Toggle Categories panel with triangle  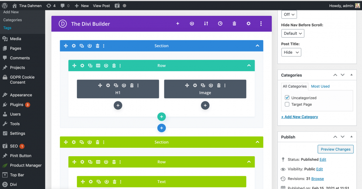tap(351, 75)
